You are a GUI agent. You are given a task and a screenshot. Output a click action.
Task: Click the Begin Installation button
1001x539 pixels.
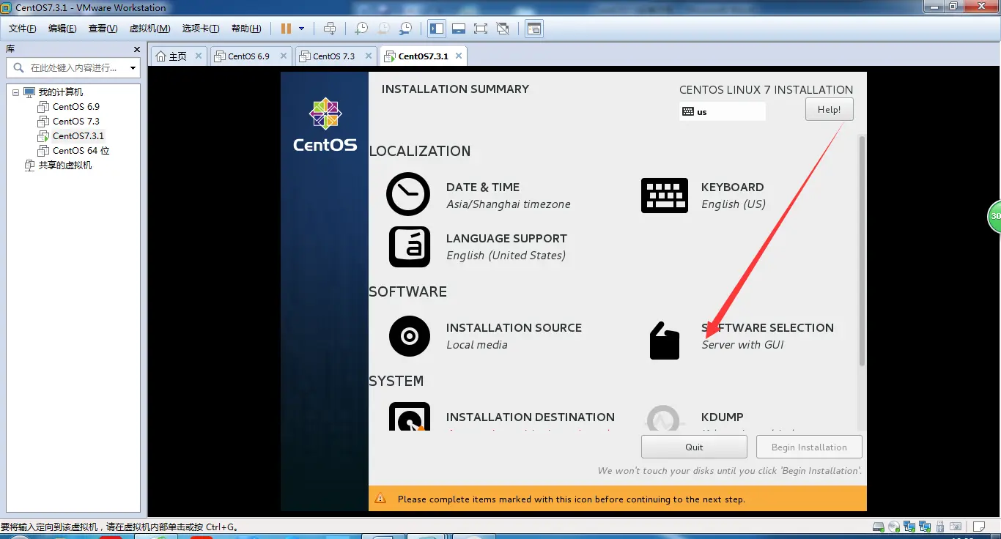pos(809,447)
